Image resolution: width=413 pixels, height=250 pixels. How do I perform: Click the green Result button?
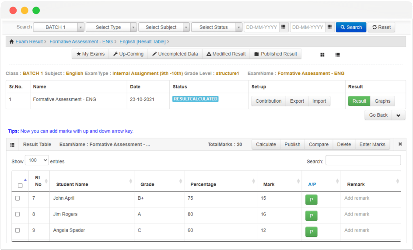(359, 101)
